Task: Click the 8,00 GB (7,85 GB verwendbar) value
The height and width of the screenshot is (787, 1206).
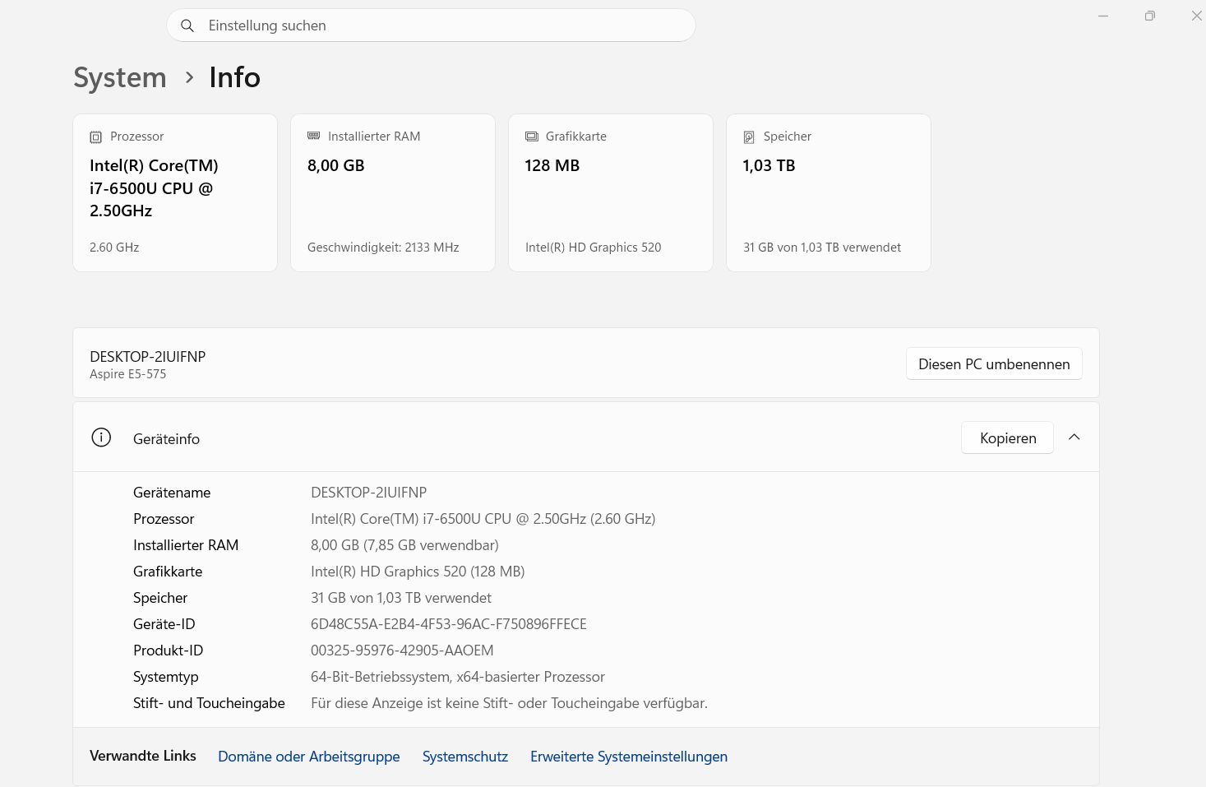Action: click(404, 545)
